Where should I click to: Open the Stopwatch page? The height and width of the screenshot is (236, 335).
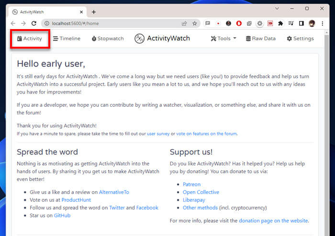[108, 39]
